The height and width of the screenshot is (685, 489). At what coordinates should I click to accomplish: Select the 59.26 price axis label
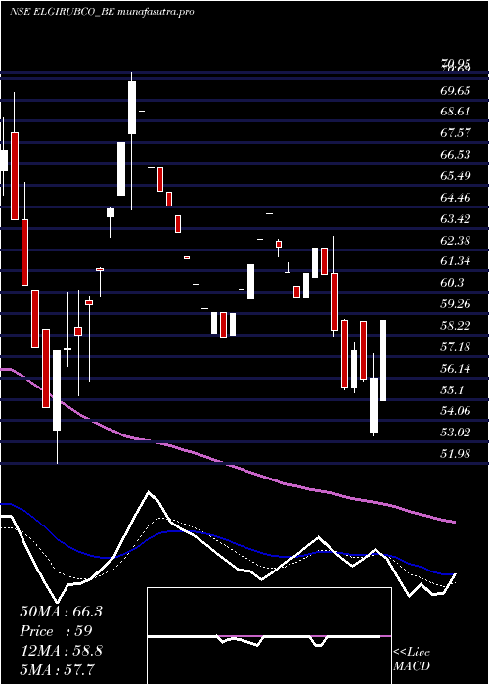pos(458,304)
